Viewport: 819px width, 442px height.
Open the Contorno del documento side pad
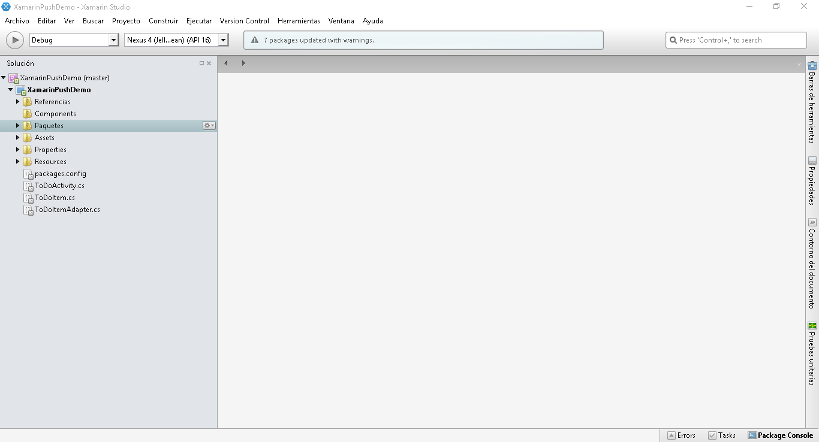point(812,264)
